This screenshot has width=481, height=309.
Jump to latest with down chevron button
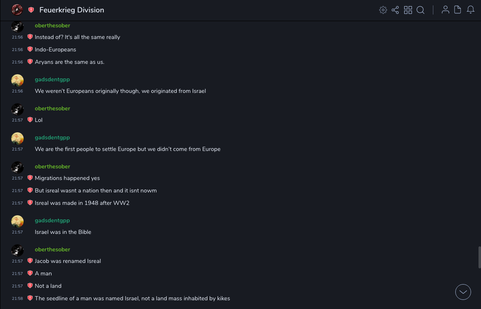pyautogui.click(x=463, y=292)
